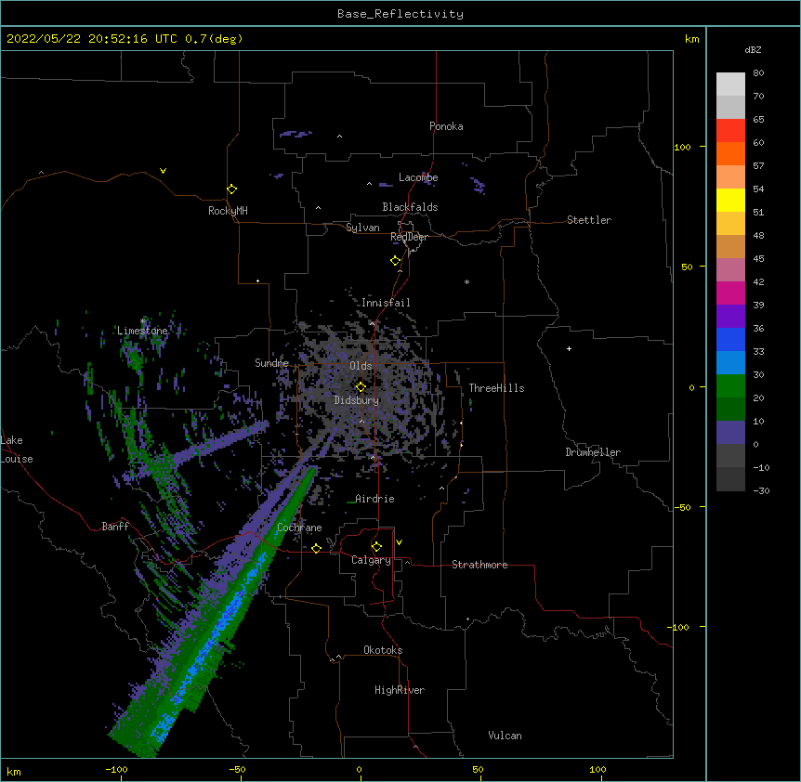Click the yellow marker south of Cochrane
This screenshot has width=801, height=782.
coord(316,549)
